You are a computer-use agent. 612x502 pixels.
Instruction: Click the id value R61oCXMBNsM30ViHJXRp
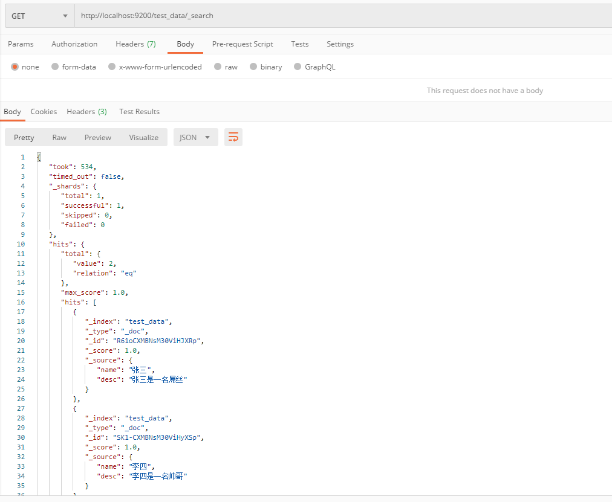click(157, 341)
